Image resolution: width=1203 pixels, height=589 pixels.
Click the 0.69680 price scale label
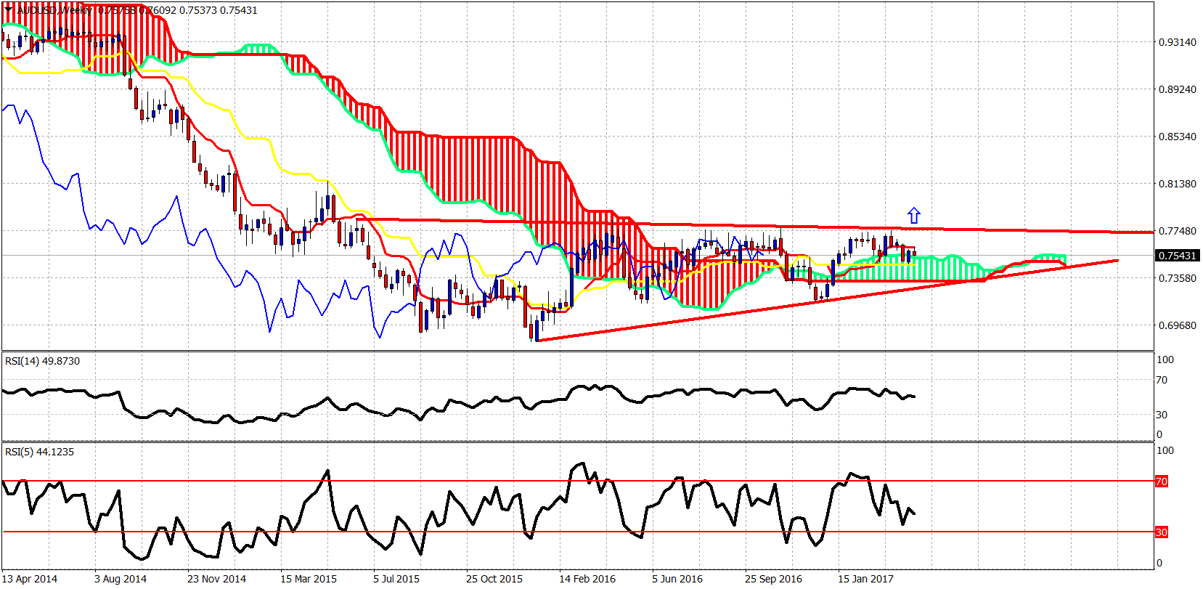1177,325
